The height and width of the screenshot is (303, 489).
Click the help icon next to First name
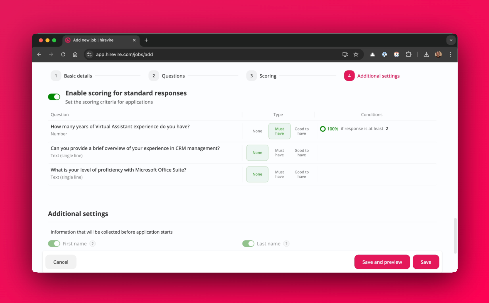93,244
